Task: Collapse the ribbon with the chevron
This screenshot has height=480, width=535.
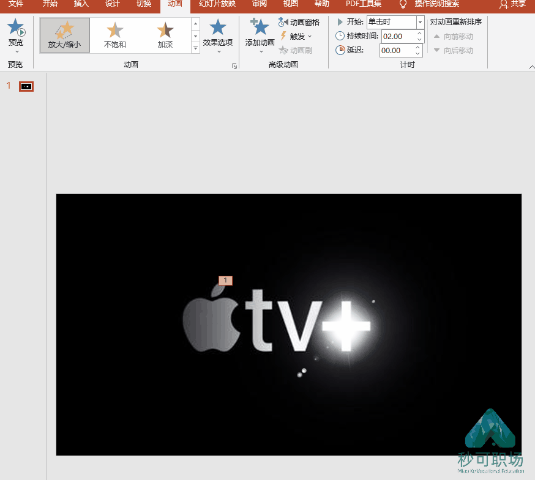Action: [531, 67]
